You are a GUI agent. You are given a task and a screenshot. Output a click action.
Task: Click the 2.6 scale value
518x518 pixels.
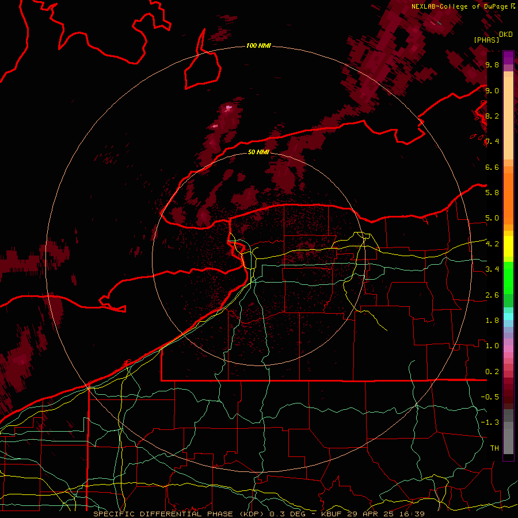tap(492, 295)
